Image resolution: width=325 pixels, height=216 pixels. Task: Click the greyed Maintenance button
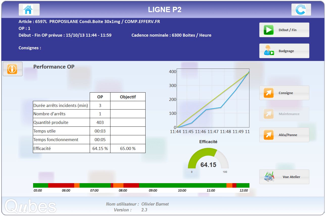coord(284,114)
